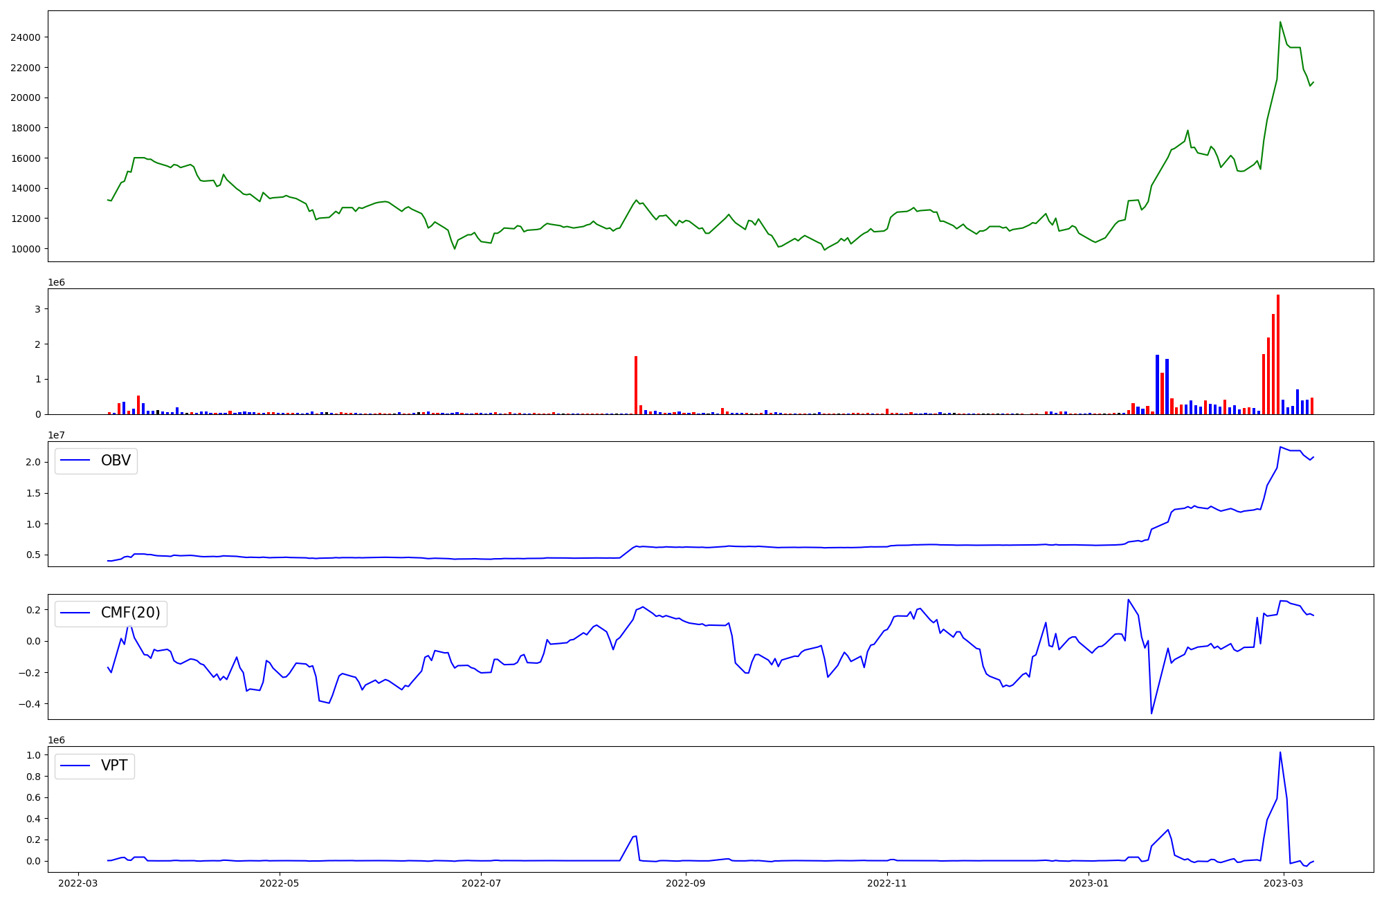1384x899 pixels.
Task: Click the tallest blue volume bar
Action: point(1157,384)
